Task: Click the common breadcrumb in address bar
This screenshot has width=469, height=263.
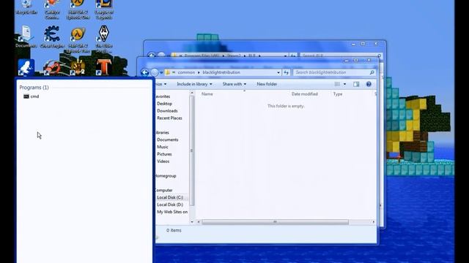Action: (x=186, y=72)
